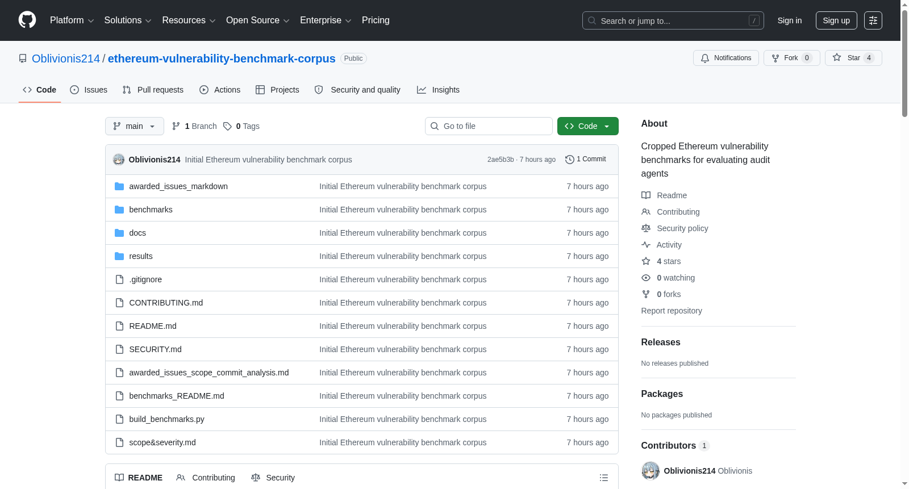Open SECURITY.md file
The height and width of the screenshot is (489, 909).
[155, 349]
